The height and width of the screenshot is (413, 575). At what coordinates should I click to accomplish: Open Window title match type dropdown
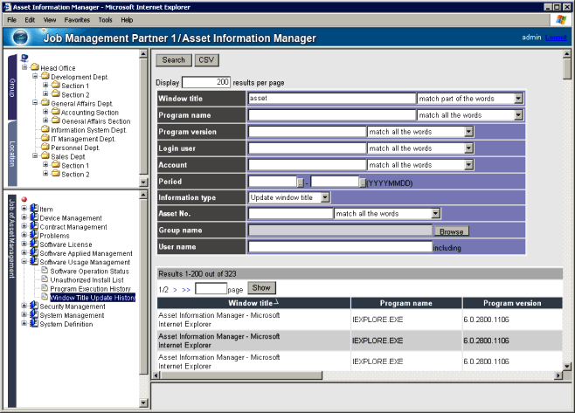tap(517, 99)
